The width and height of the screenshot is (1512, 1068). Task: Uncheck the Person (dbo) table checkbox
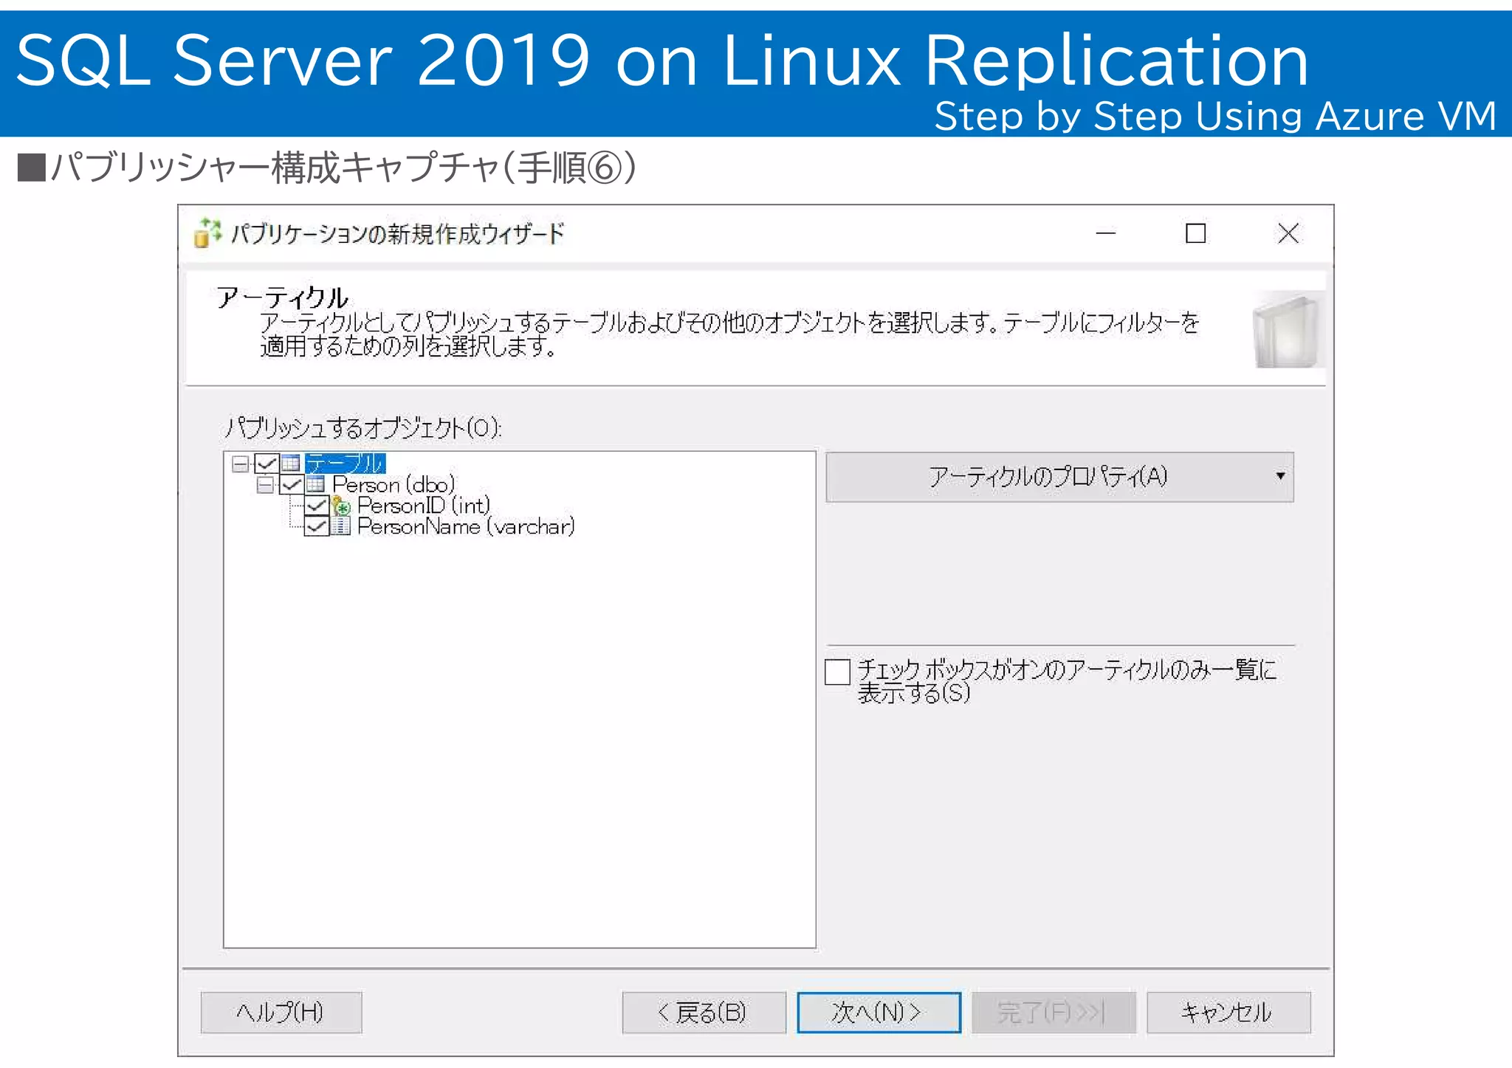pyautogui.click(x=292, y=485)
